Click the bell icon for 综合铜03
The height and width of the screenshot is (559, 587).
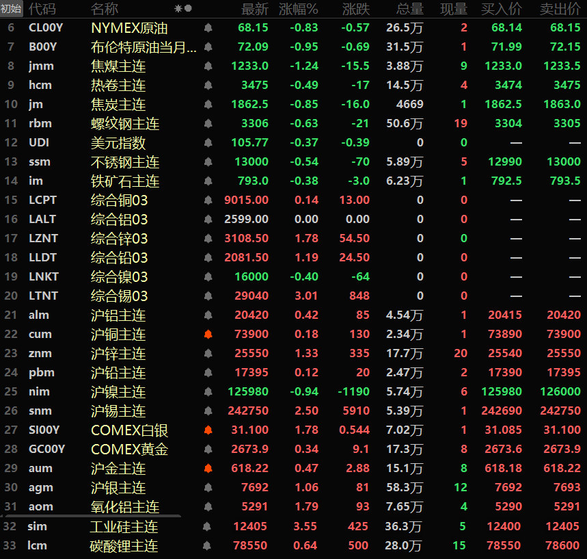[208, 200]
